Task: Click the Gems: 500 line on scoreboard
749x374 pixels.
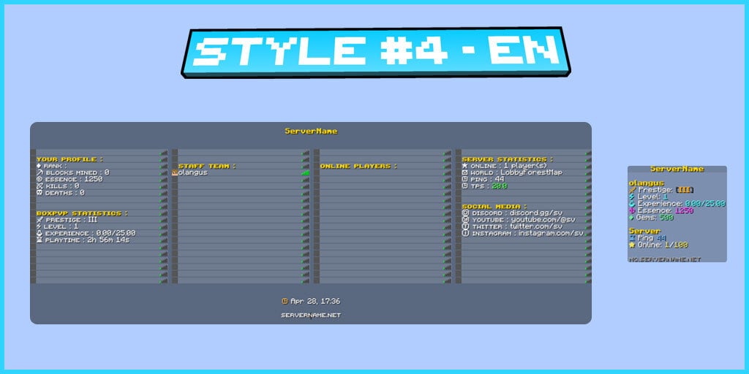Action: [652, 217]
